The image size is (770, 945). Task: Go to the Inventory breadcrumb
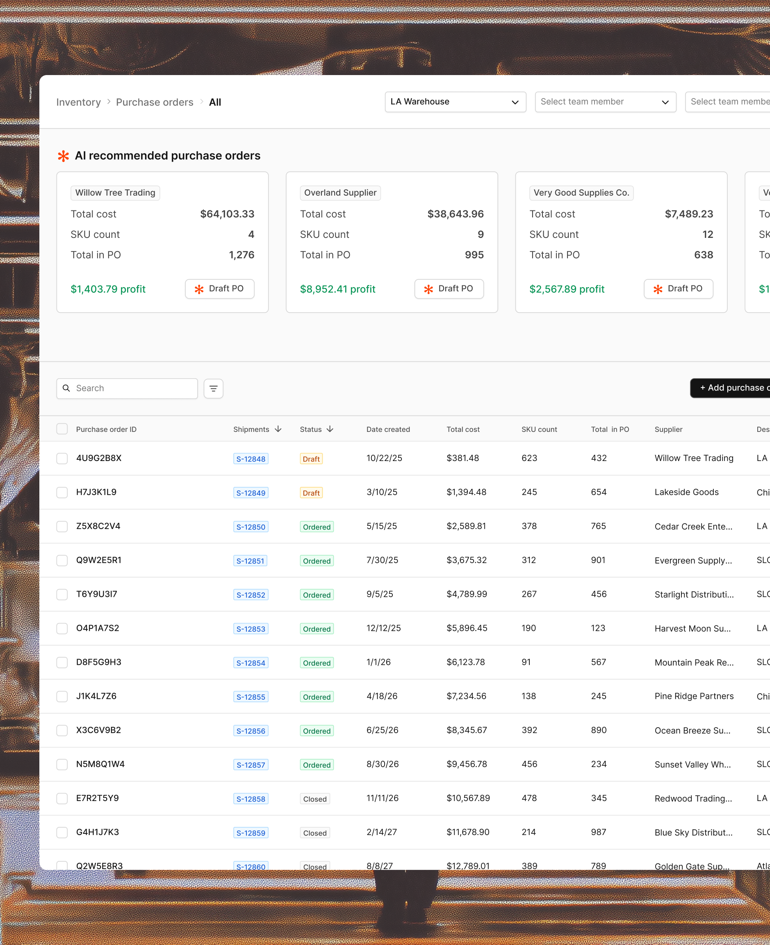click(78, 103)
